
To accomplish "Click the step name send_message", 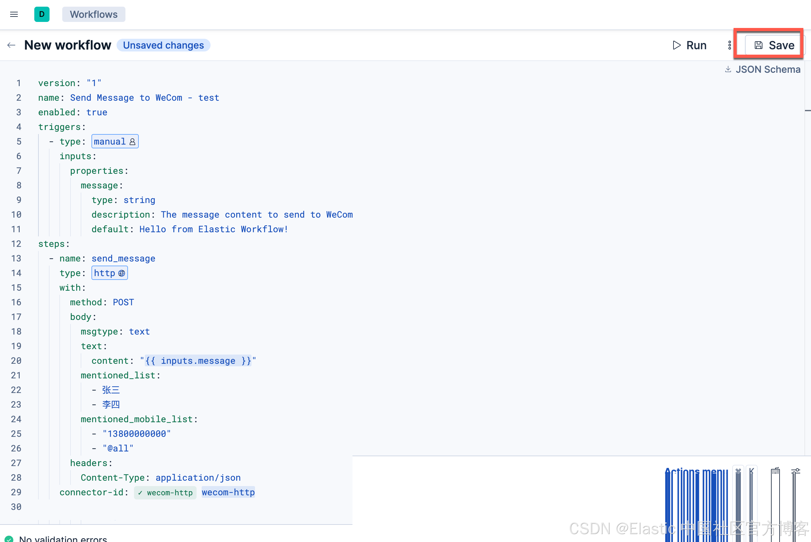I will tap(123, 259).
